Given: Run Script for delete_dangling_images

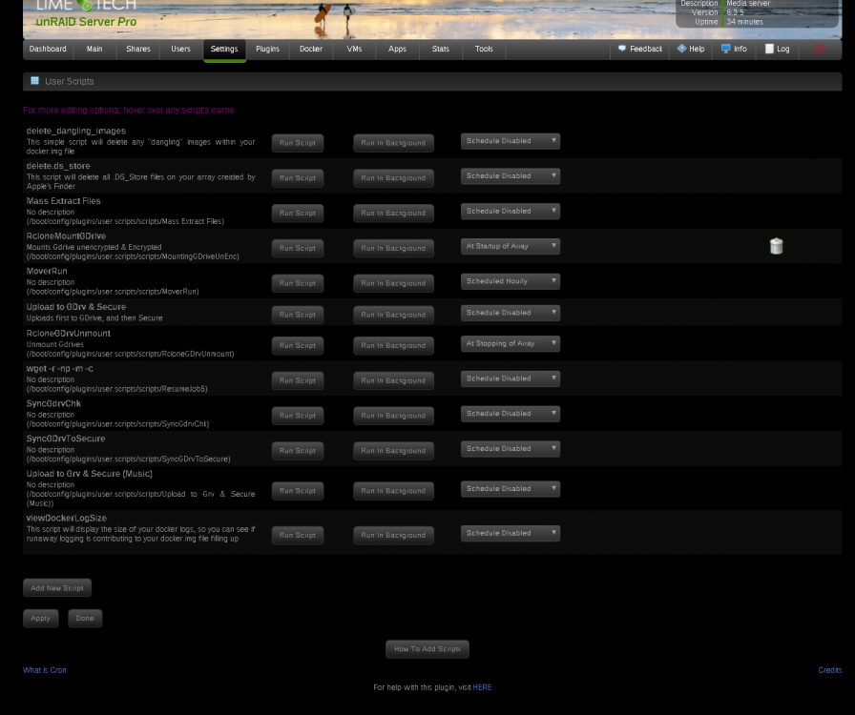Looking at the screenshot, I should pos(298,143).
